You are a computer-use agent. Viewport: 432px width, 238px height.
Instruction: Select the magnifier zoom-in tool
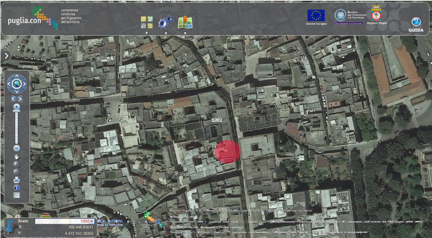tap(16, 164)
